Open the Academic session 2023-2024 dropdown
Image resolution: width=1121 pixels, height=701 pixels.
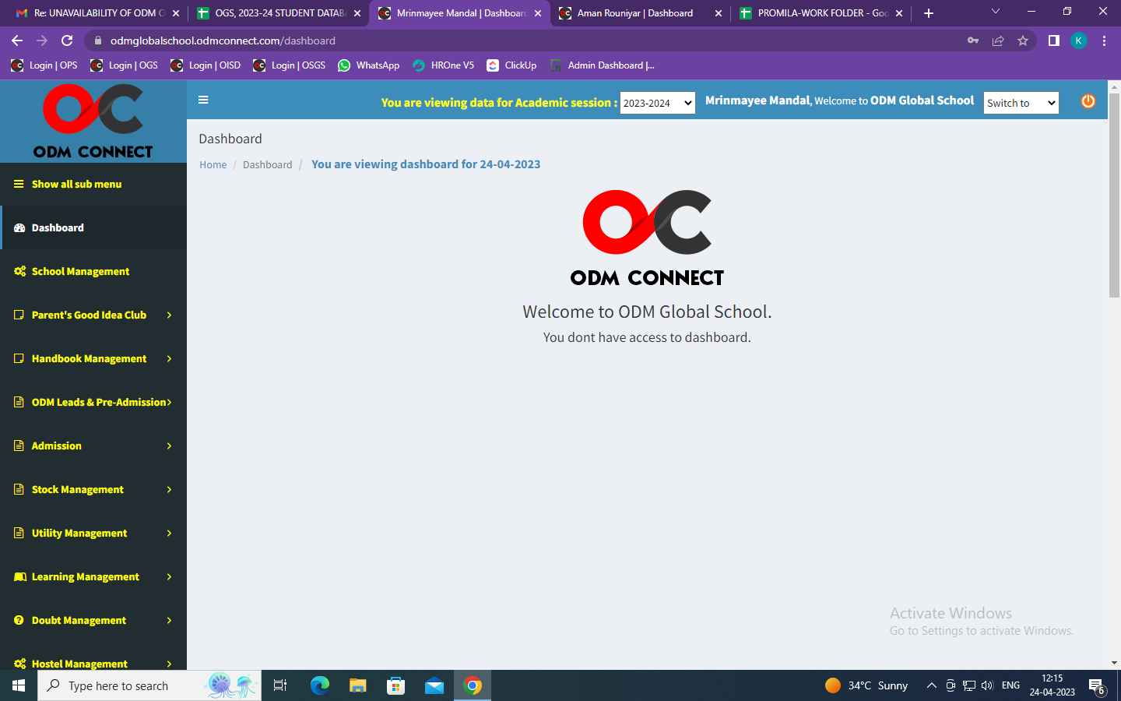pos(657,103)
